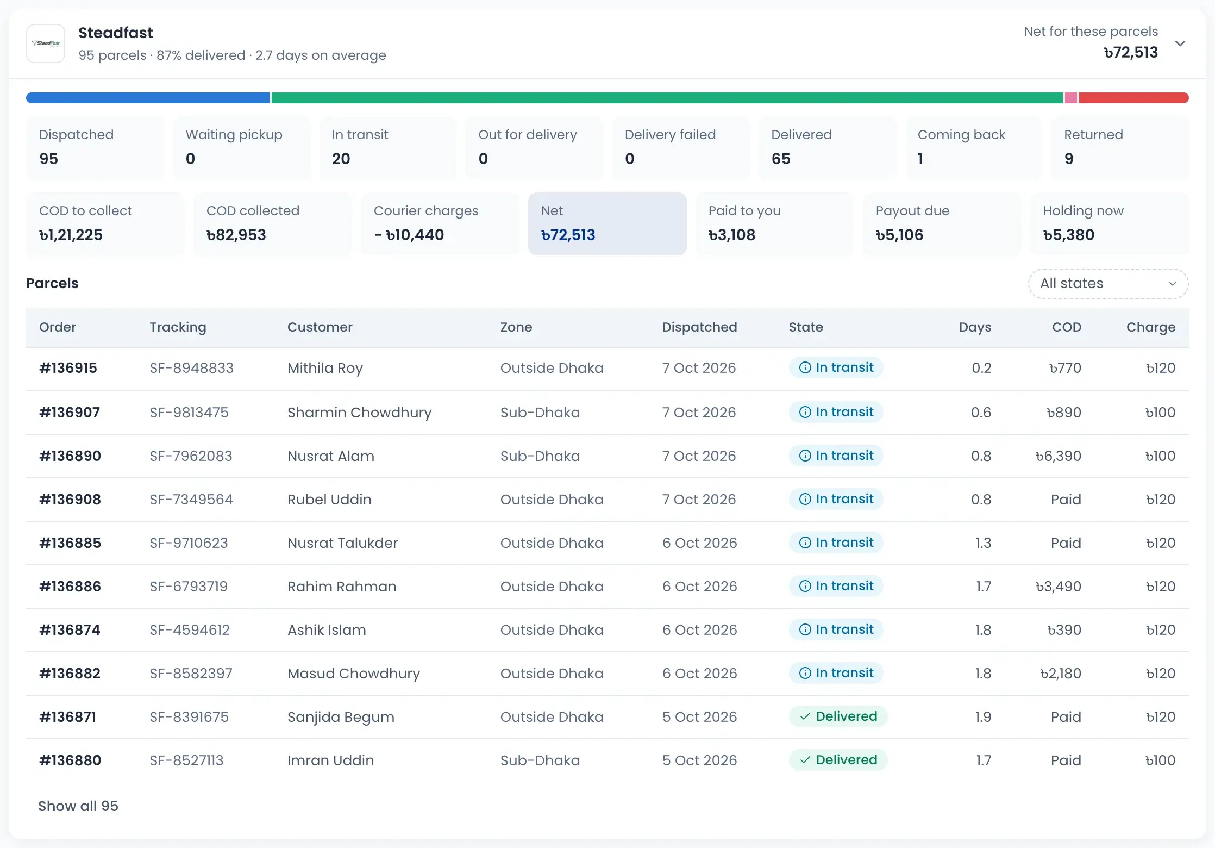This screenshot has height=848, width=1215.
Task: Click the blue in-transit progress bar segment
Action: tap(148, 98)
